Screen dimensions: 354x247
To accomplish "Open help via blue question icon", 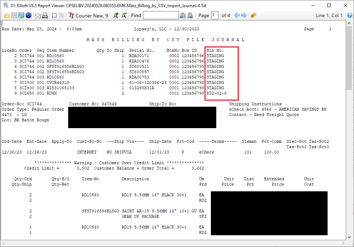I will point(349,16).
